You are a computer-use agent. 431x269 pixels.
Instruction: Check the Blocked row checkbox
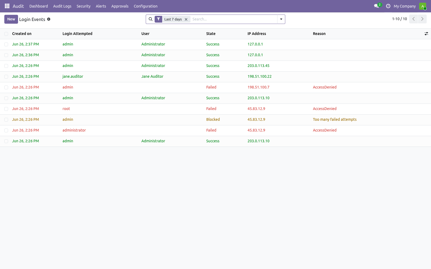(x=6, y=120)
